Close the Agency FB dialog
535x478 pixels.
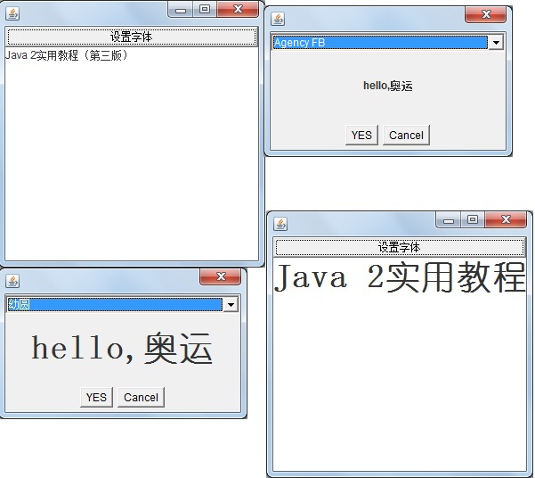click(485, 14)
